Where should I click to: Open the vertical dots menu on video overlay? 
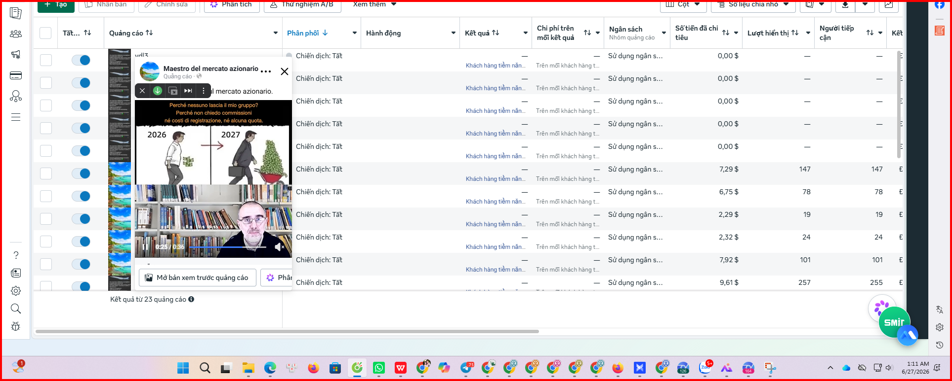204,91
